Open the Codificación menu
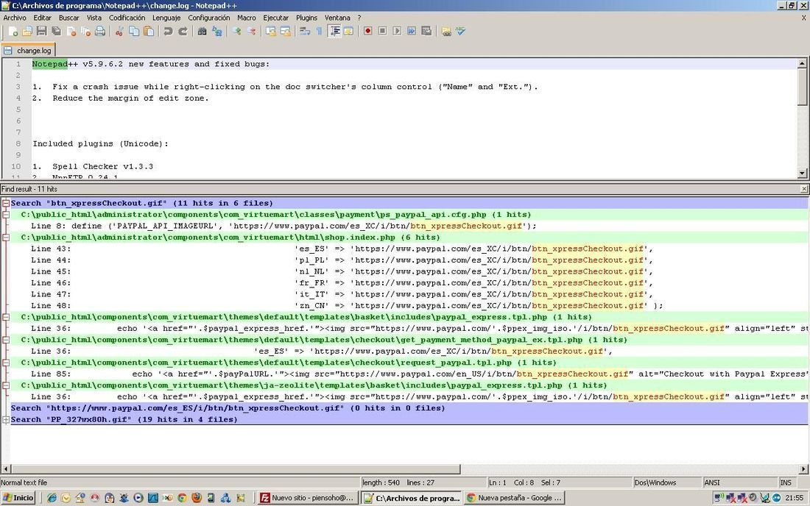 pos(127,18)
